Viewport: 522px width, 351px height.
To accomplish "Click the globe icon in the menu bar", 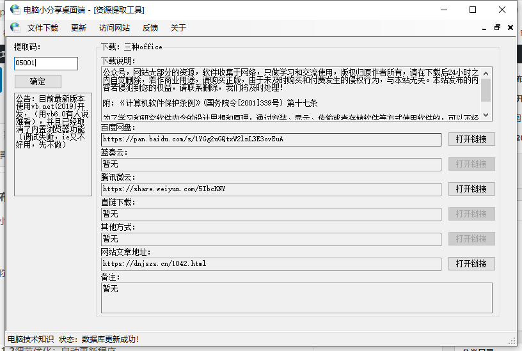I will click(15, 27).
